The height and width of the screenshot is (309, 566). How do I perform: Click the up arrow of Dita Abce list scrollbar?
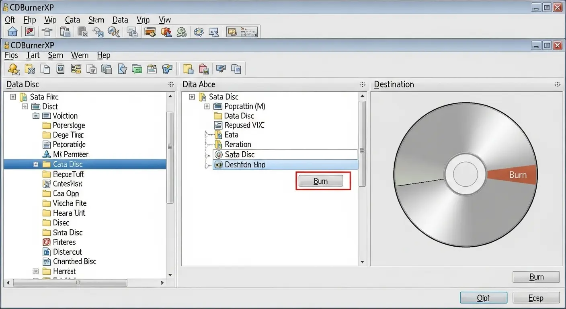coord(362,97)
